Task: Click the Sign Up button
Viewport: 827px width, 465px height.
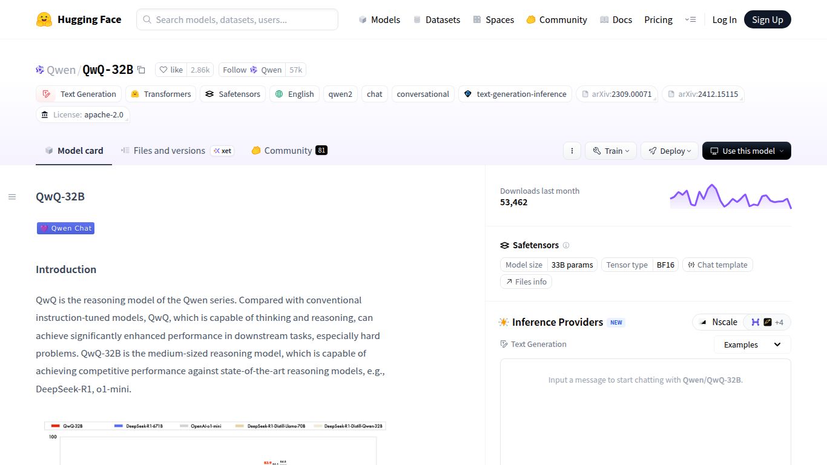Action: tap(767, 19)
